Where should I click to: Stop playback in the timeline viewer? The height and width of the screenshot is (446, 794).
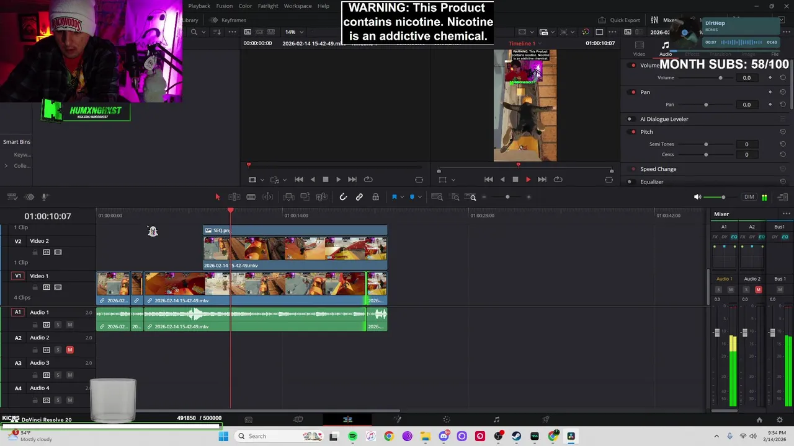[x=515, y=180]
